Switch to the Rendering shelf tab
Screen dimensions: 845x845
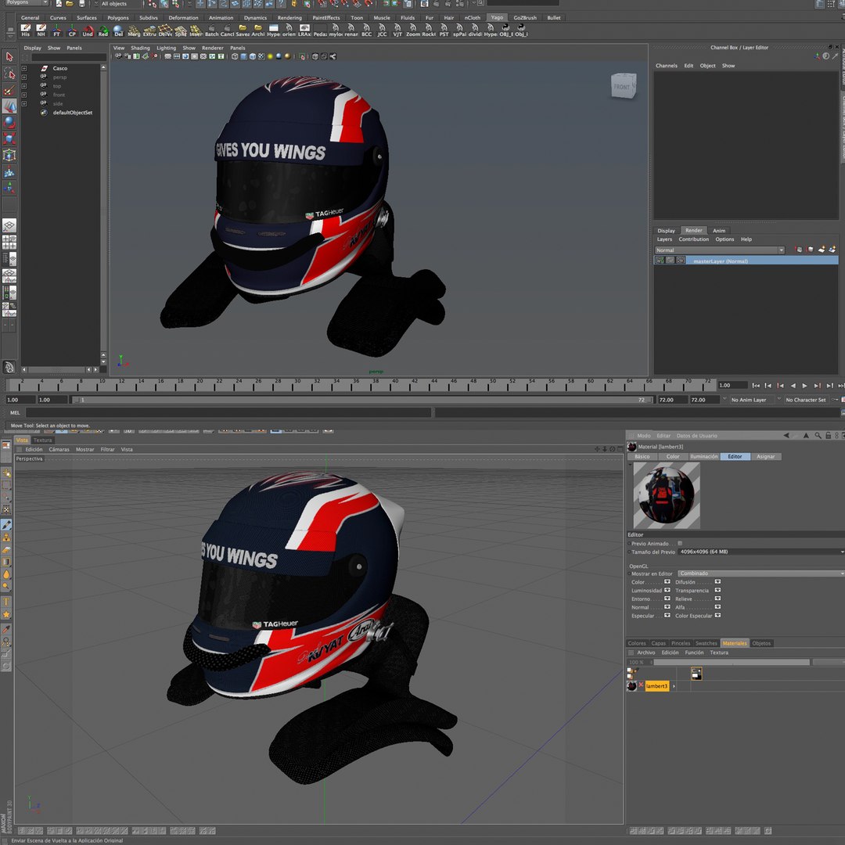pyautogui.click(x=289, y=18)
